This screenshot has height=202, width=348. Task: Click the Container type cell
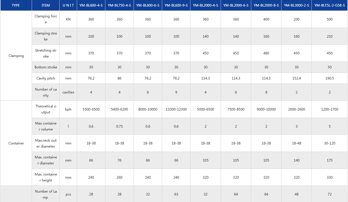pyautogui.click(x=16, y=143)
